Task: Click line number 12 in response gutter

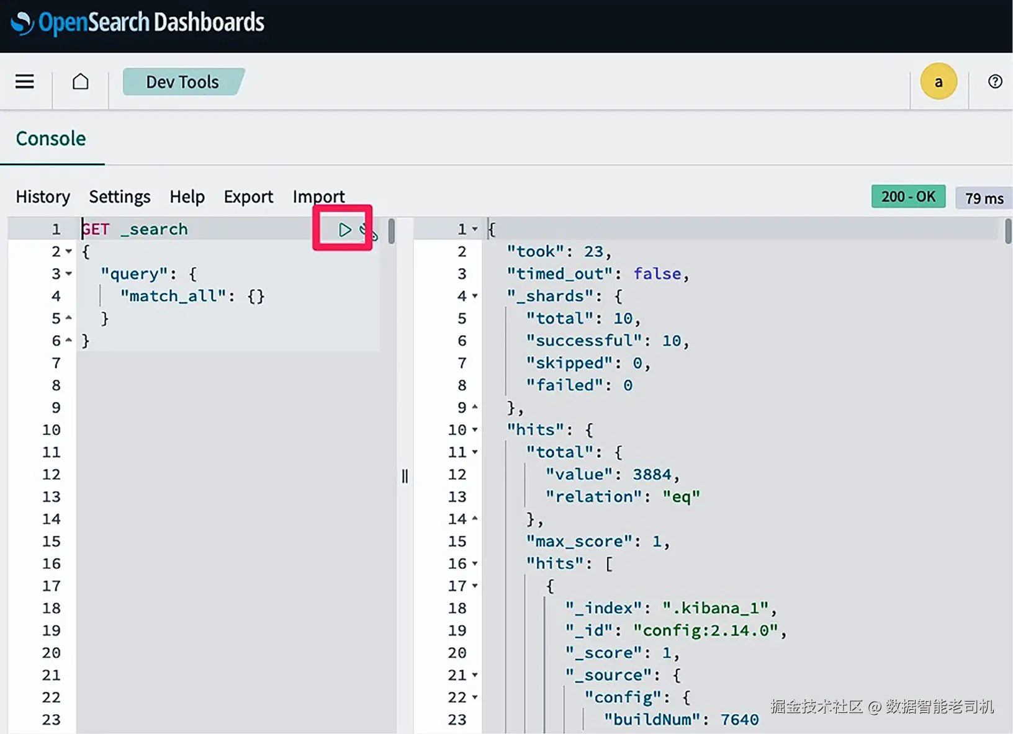Action: point(457,475)
